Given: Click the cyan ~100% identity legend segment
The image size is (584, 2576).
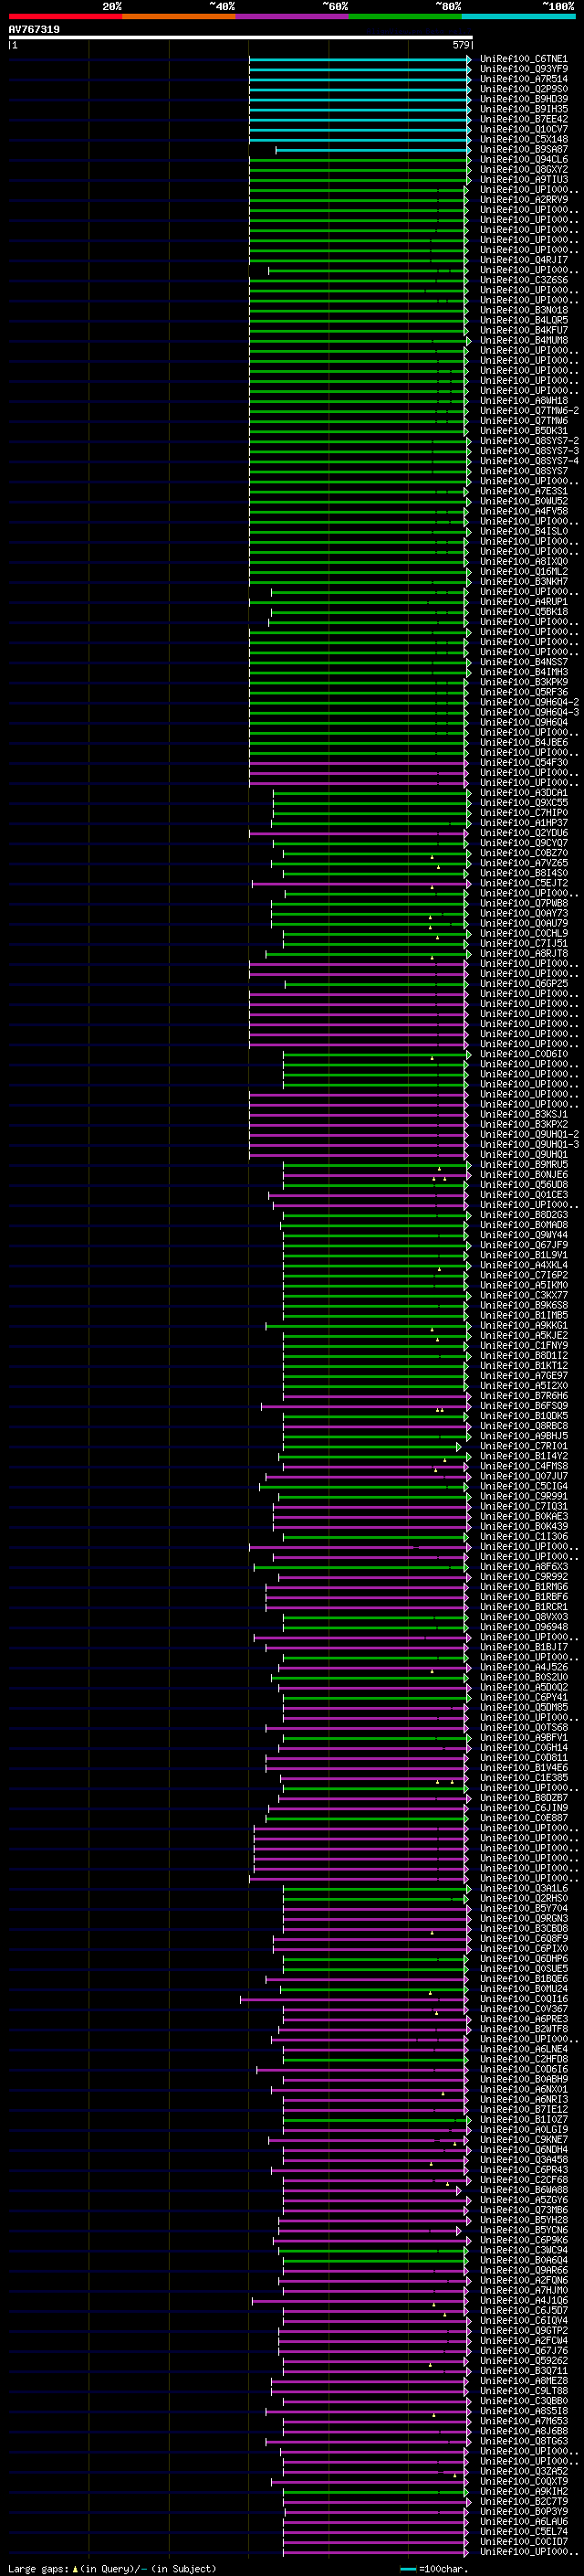Looking at the screenshot, I should [x=519, y=16].
